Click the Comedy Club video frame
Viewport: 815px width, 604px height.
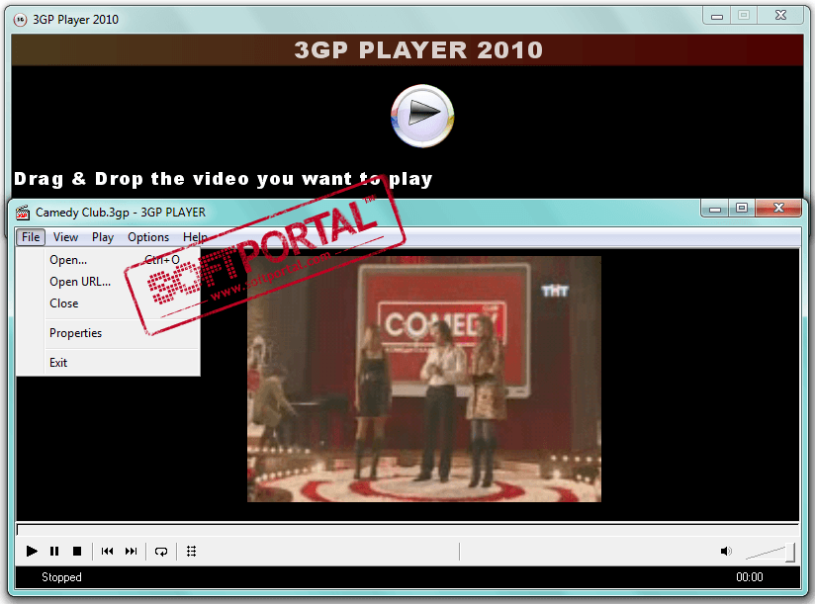(x=424, y=380)
